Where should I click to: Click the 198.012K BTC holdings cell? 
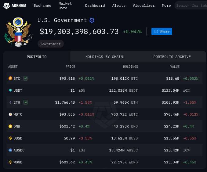pyautogui.click(x=125, y=78)
